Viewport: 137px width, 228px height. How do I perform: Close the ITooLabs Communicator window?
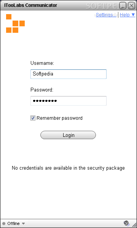[x=132, y=5]
